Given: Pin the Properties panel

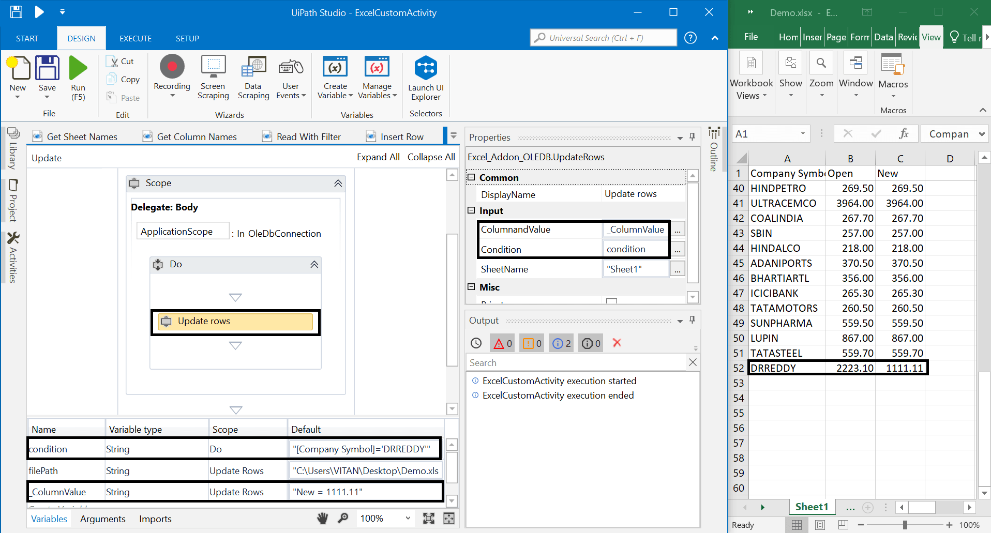Looking at the screenshot, I should [x=693, y=136].
